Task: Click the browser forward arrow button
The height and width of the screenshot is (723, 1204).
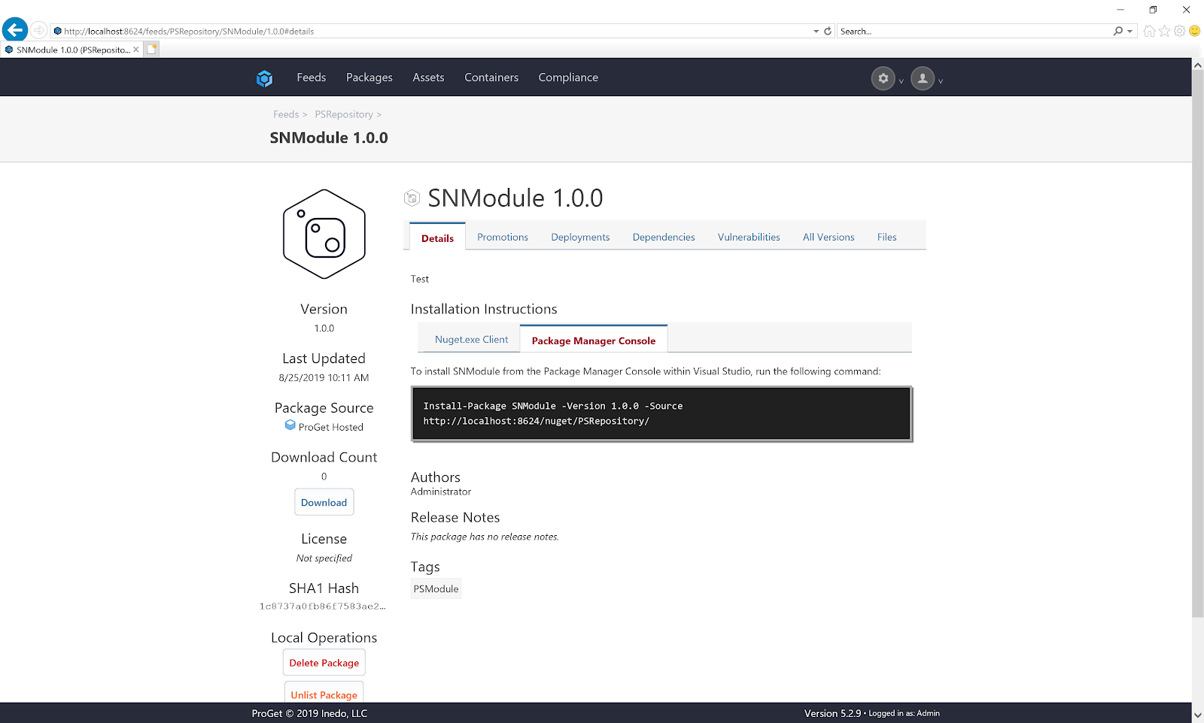Action: click(38, 30)
